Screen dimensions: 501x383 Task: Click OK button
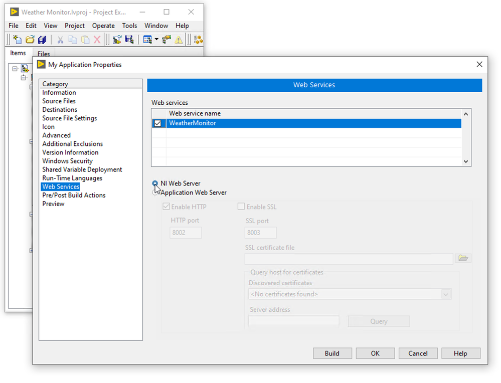[375, 353]
